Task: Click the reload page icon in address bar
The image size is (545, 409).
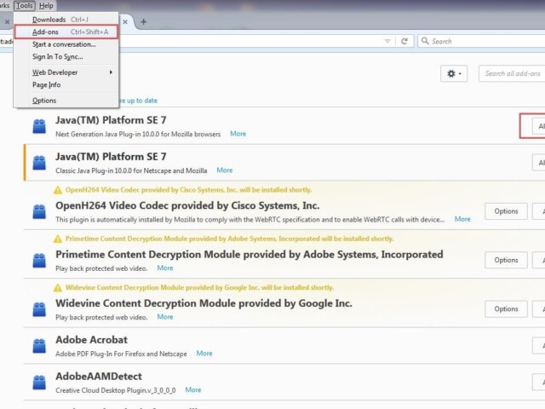Action: (x=404, y=41)
